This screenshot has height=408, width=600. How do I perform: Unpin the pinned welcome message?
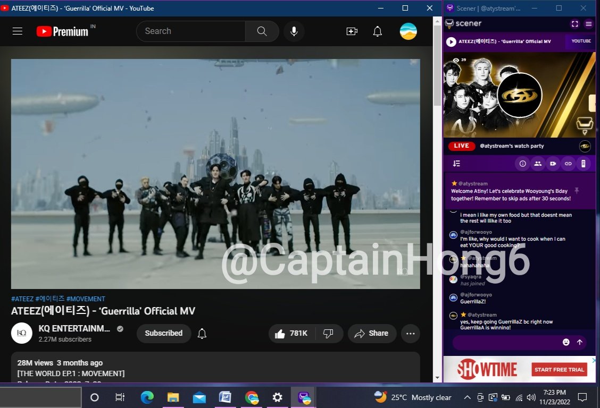click(x=577, y=190)
